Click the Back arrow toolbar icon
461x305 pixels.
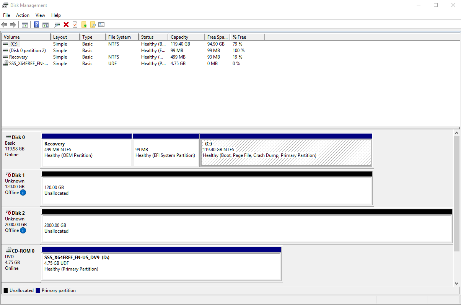coord(4,24)
